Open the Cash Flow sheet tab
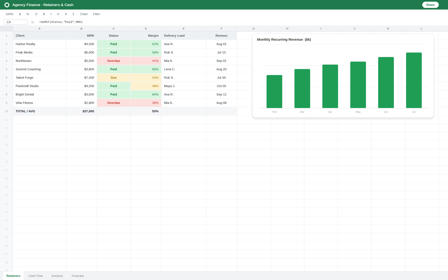 pyautogui.click(x=36, y=276)
